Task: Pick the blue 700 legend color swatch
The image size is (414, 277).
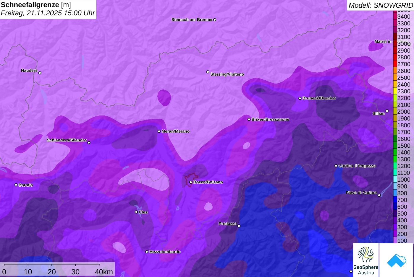Action: point(395,200)
